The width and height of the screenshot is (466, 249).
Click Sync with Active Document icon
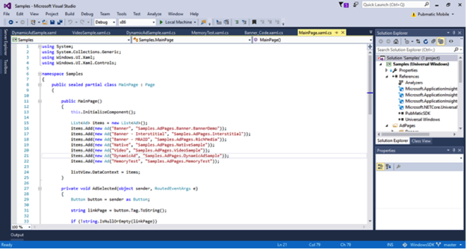tap(418, 42)
